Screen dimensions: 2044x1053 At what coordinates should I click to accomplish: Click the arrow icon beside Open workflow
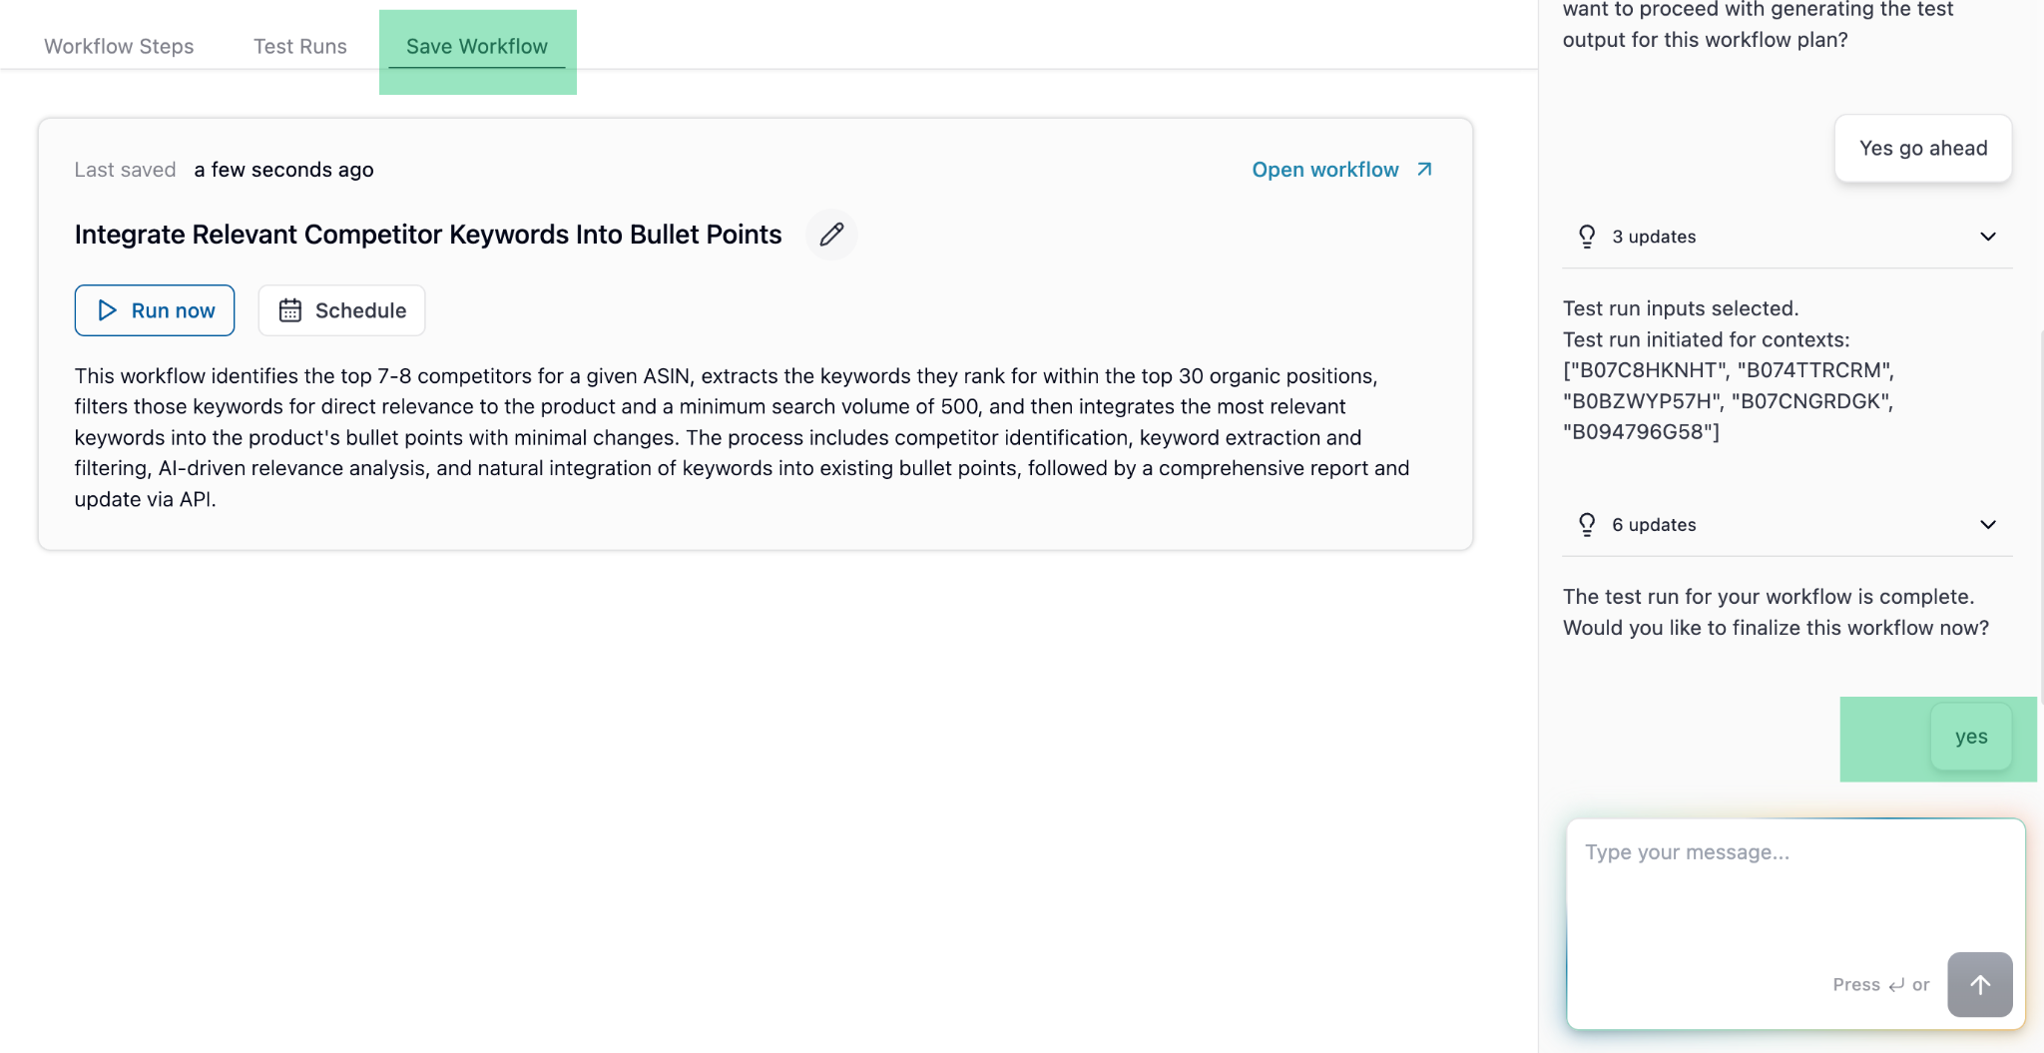pyautogui.click(x=1423, y=169)
